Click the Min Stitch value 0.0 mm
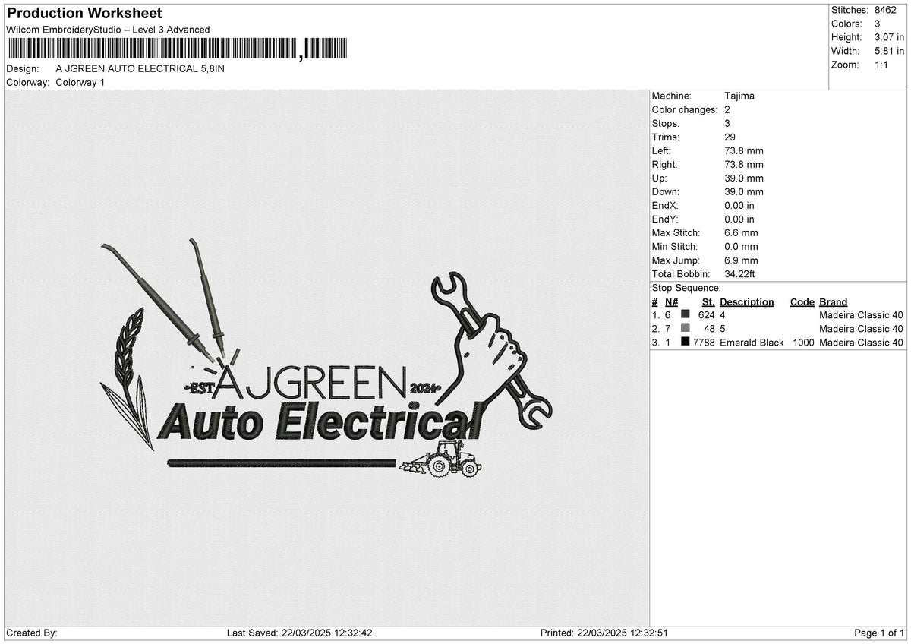The image size is (911, 644). (x=741, y=246)
